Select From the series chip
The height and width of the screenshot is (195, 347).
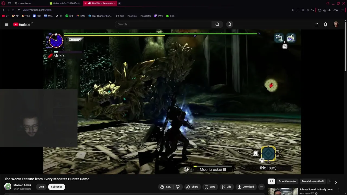click(287, 181)
